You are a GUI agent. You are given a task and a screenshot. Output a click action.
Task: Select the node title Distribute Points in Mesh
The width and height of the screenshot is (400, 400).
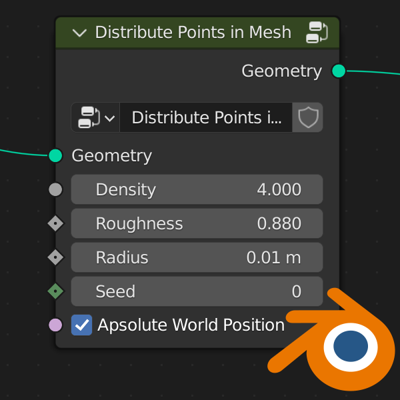tap(193, 33)
